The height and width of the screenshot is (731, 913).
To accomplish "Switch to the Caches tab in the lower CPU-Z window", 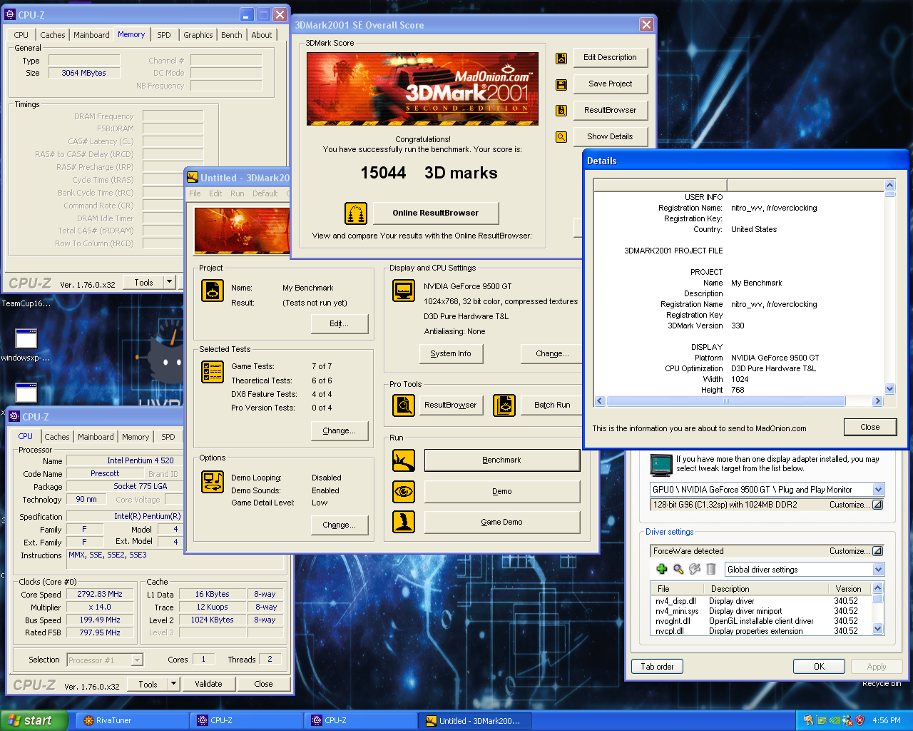I will 57,437.
